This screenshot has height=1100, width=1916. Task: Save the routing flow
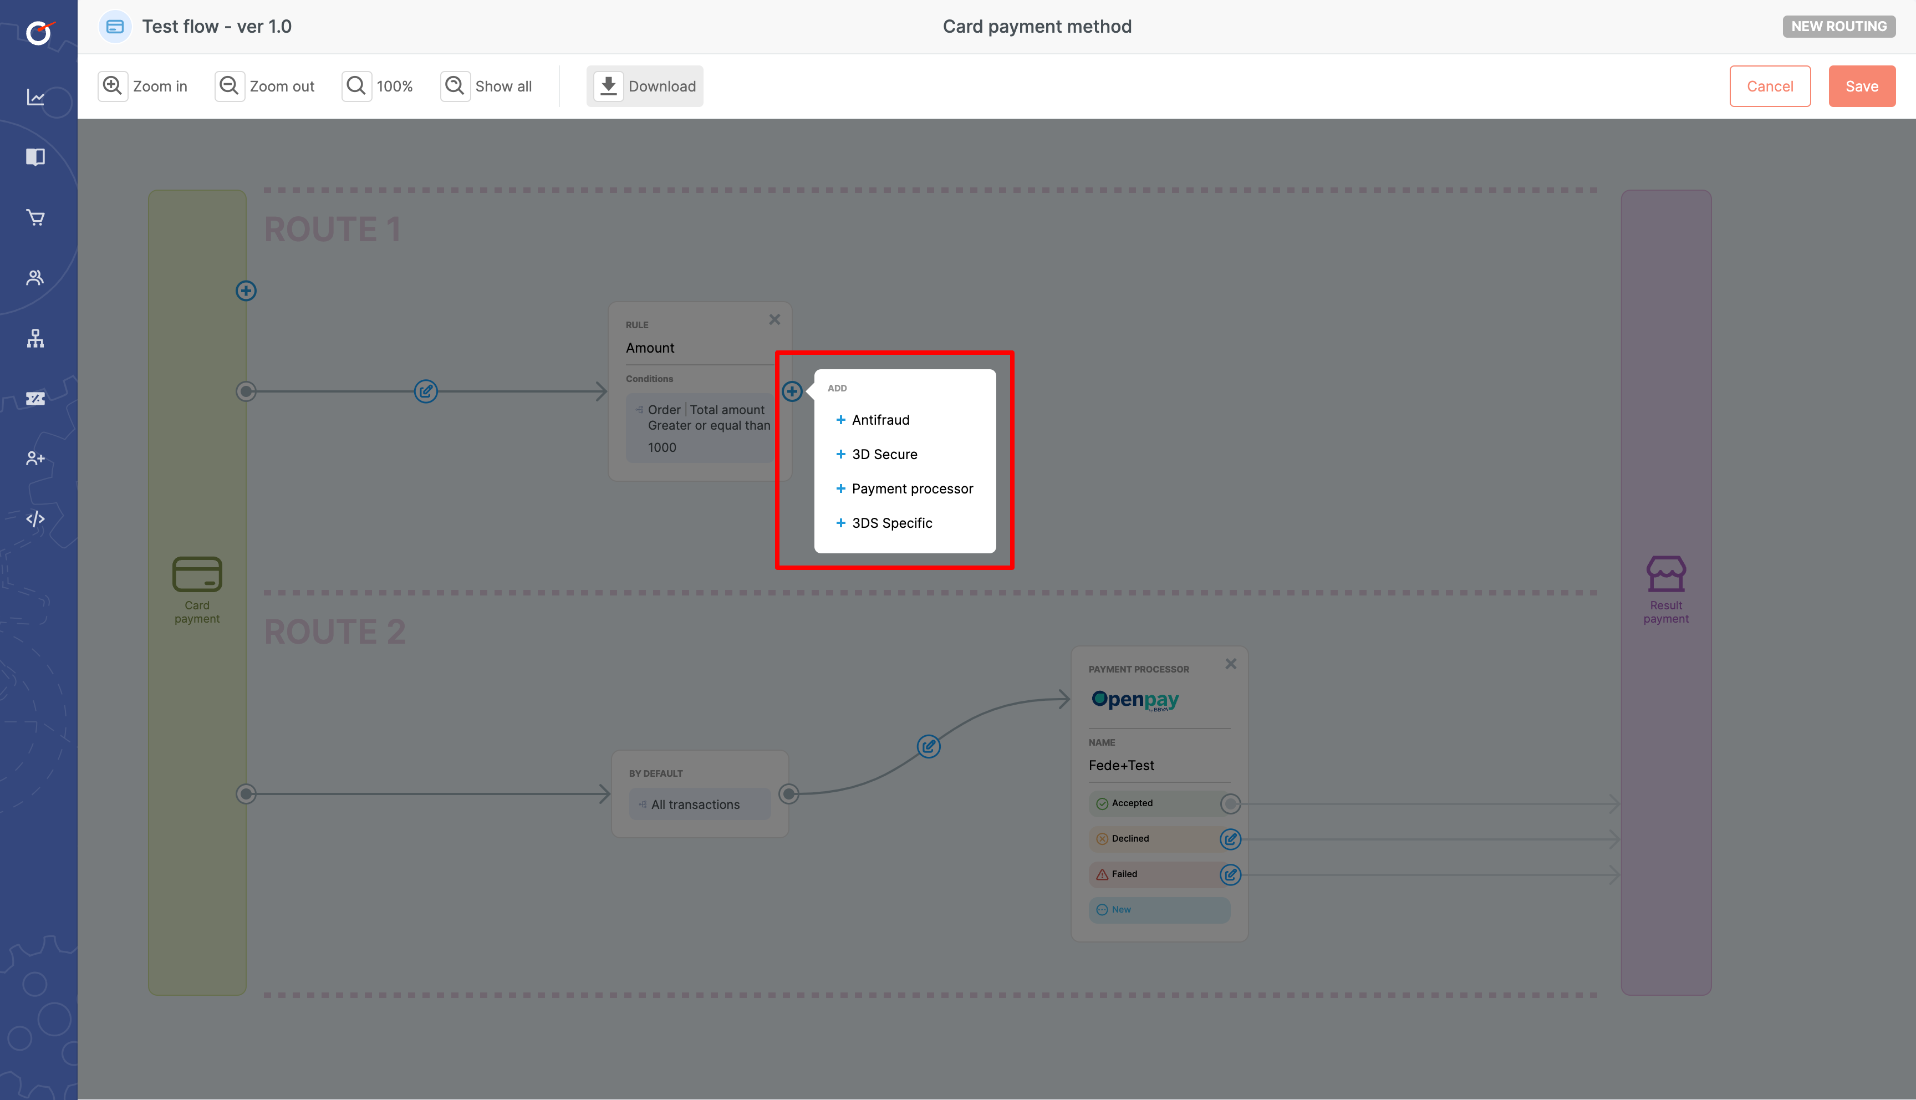click(x=1862, y=86)
